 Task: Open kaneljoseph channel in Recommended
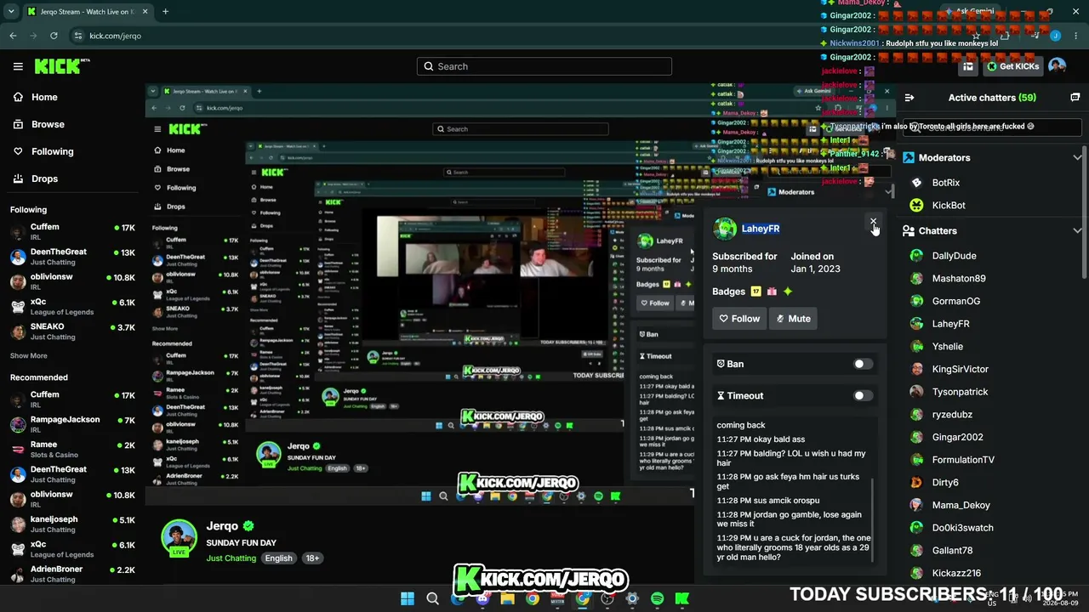tap(72, 524)
